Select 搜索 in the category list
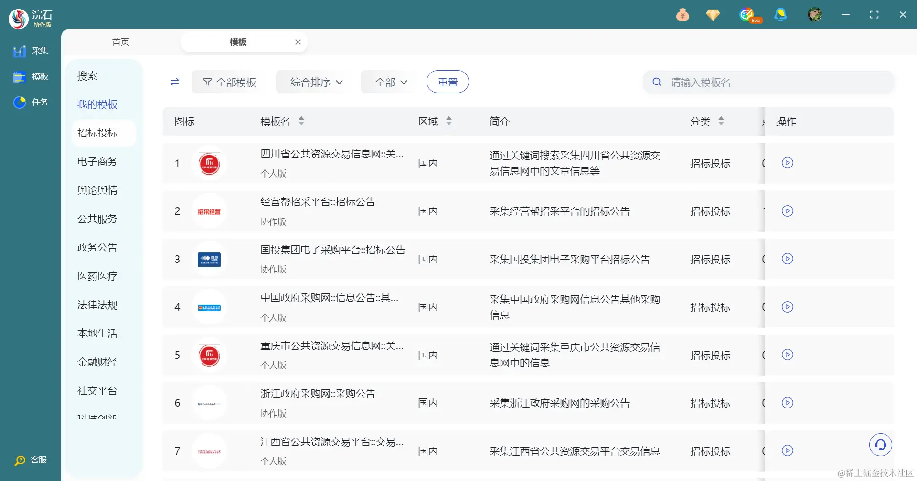 pos(87,76)
